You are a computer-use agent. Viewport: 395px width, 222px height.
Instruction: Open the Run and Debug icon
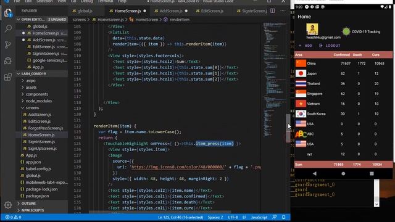tap(8, 60)
